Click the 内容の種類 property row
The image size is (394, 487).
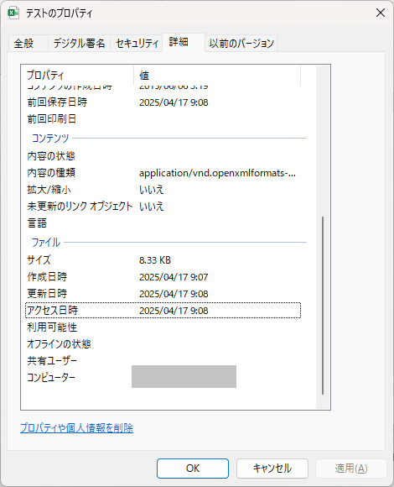163,173
